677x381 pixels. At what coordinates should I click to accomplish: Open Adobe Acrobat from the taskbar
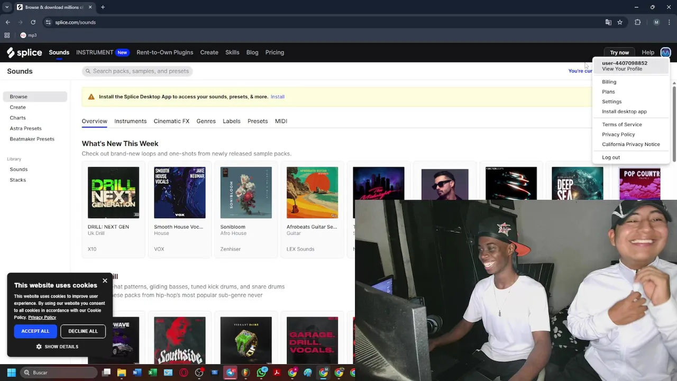tap(277, 373)
